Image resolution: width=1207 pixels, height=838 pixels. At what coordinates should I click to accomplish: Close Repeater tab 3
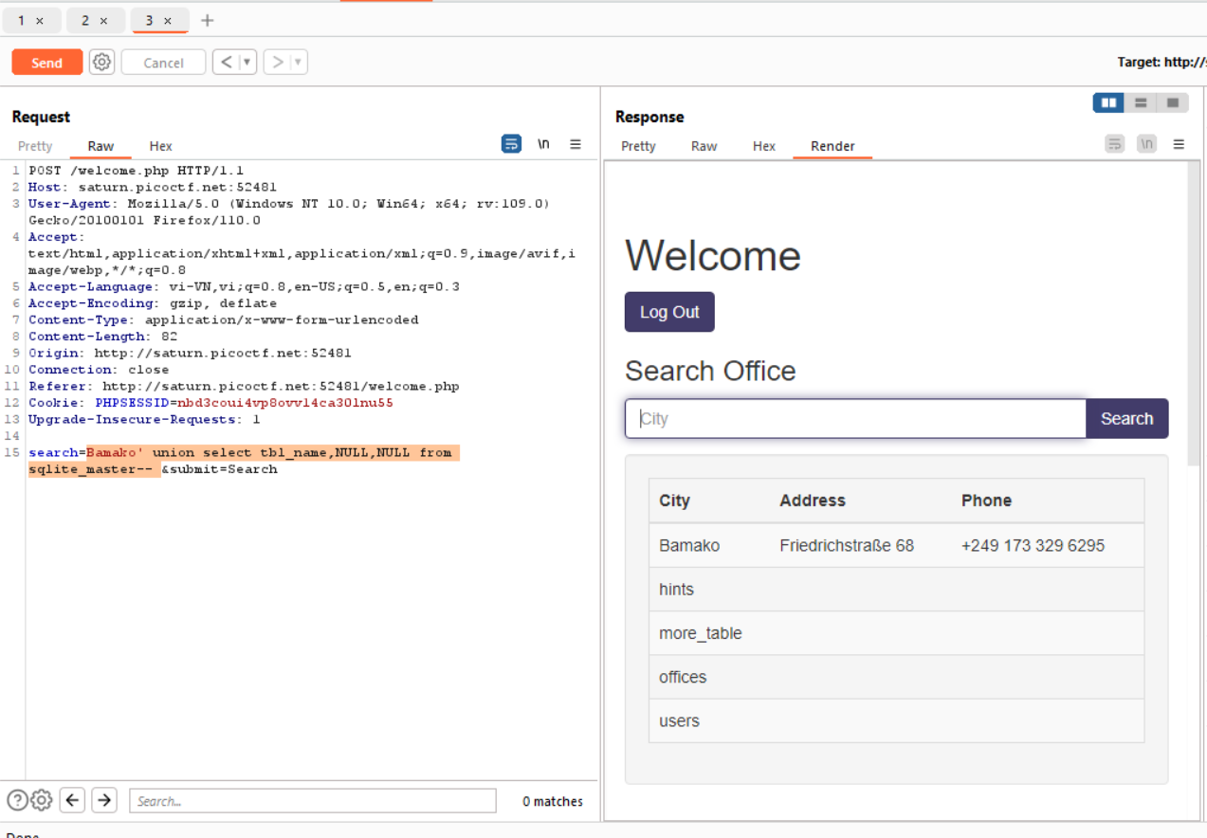[168, 21]
